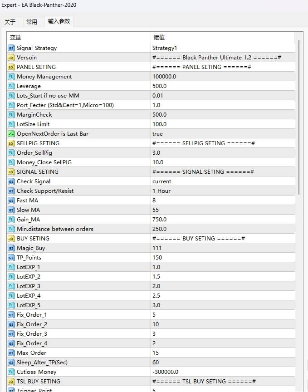
Task: Click the Magic_Buy integer type icon
Action: (11, 248)
